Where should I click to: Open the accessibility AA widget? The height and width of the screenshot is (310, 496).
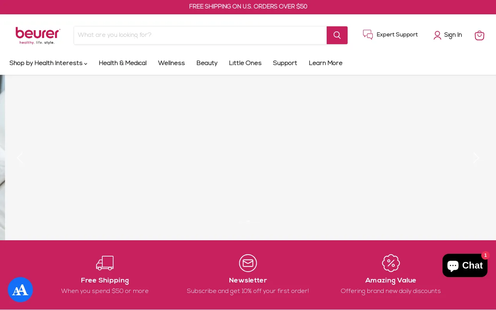[x=20, y=290]
